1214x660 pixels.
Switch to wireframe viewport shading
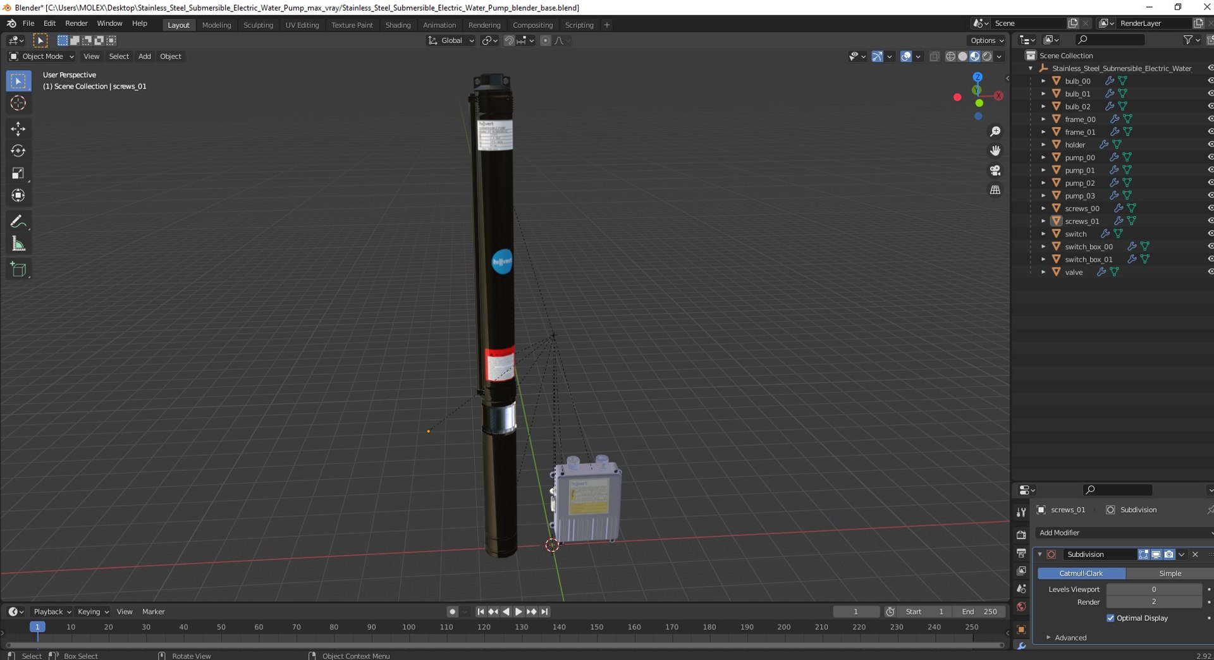pos(950,57)
